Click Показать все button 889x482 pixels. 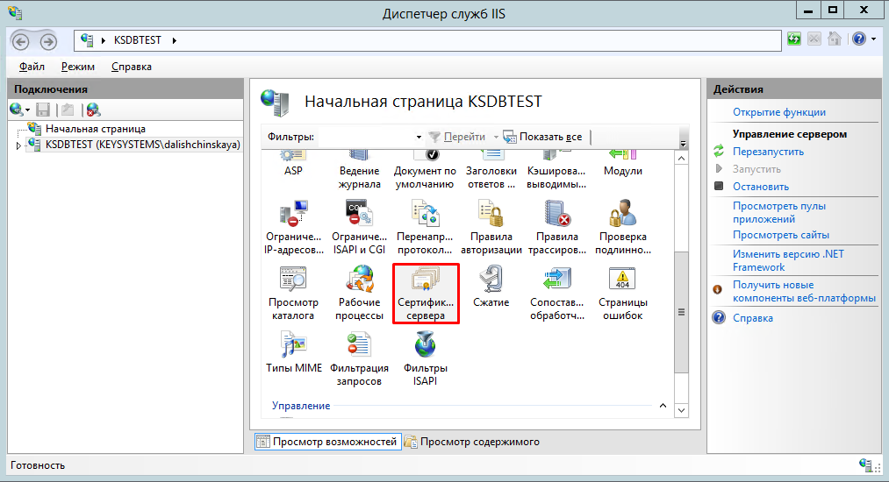(x=543, y=137)
